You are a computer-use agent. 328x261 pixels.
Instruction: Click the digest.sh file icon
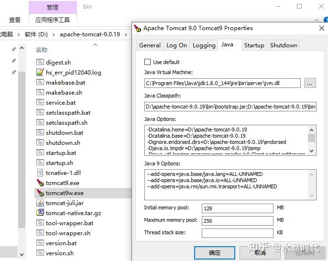point(40,62)
